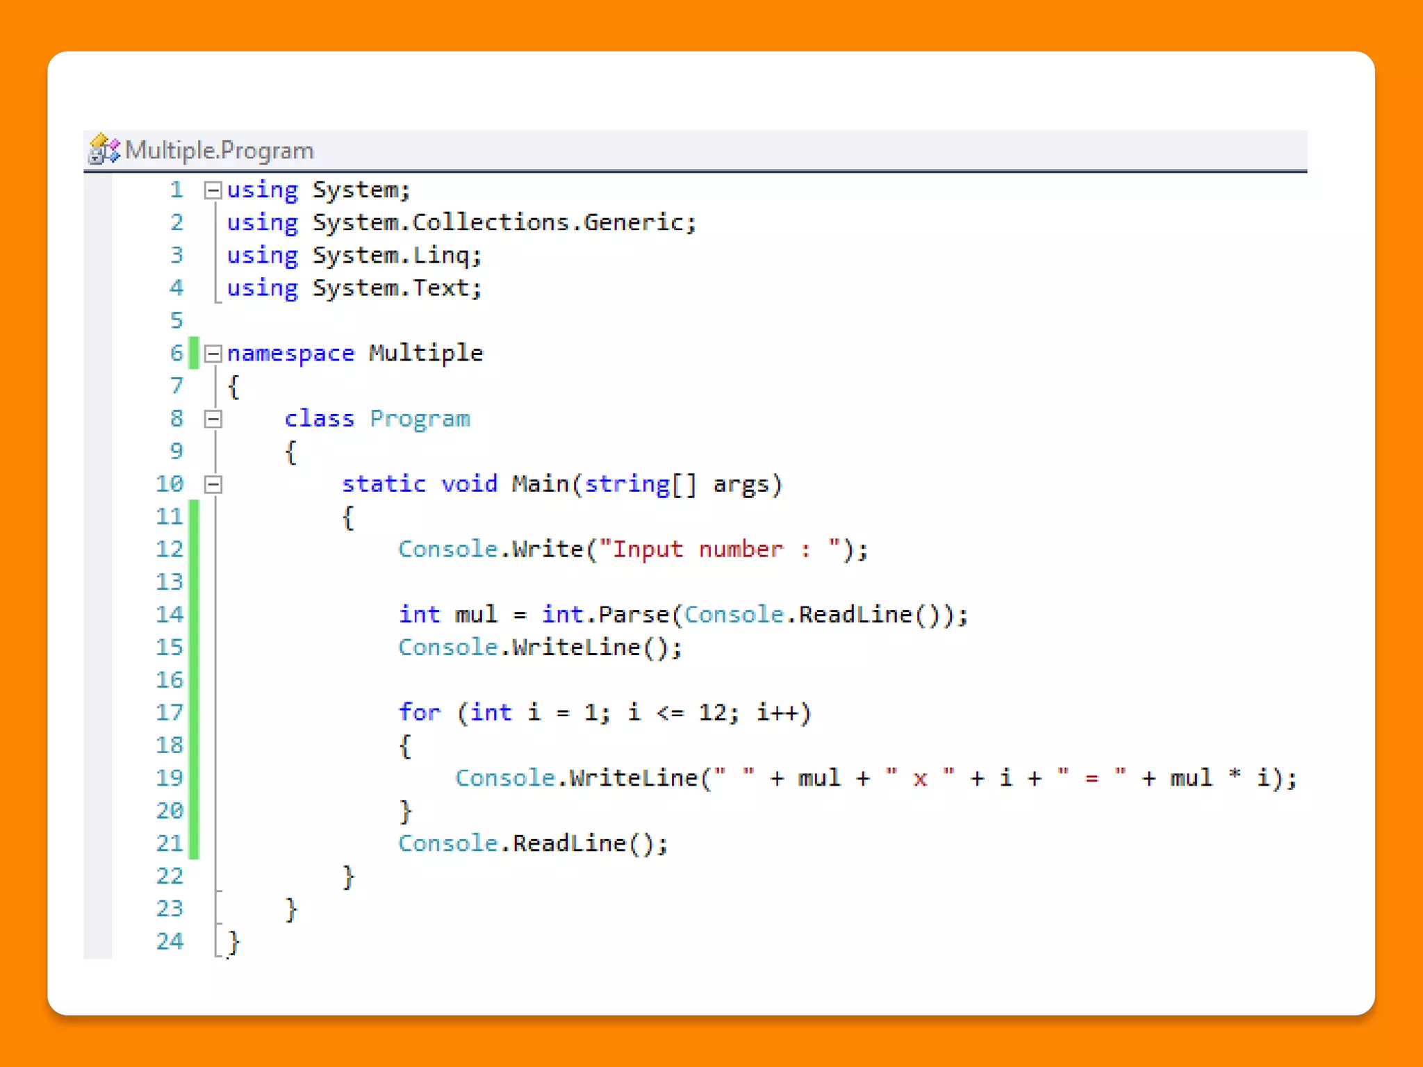The width and height of the screenshot is (1423, 1067).
Task: Collapse the Main method block
Action: [213, 484]
